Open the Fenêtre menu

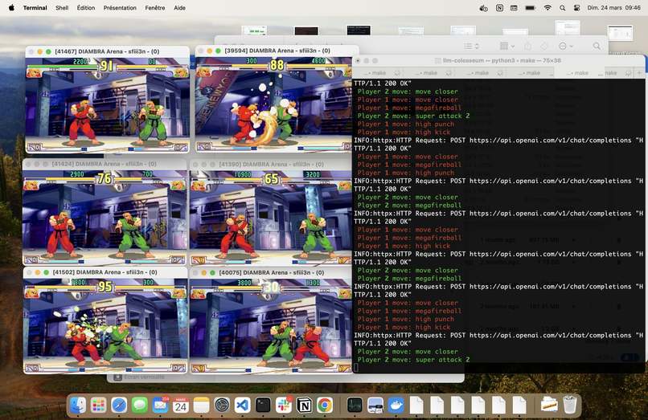point(155,7)
